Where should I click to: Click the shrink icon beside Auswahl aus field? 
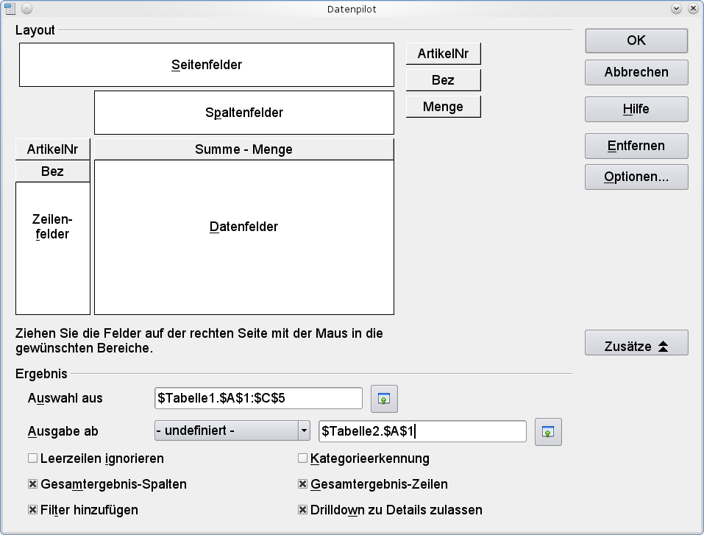pyautogui.click(x=383, y=398)
